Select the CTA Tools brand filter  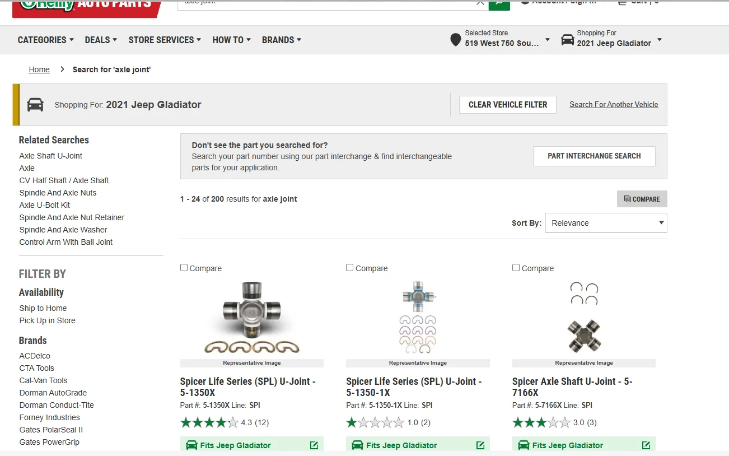coord(37,368)
